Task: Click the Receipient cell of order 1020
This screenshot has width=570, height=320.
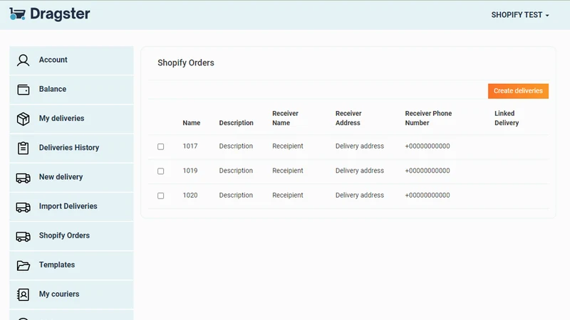Action: click(288, 195)
